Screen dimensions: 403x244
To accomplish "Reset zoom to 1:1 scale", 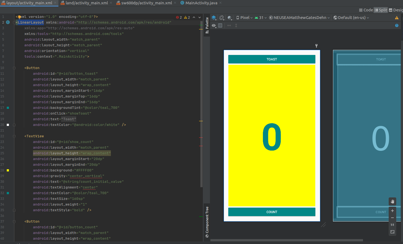I will (392, 225).
